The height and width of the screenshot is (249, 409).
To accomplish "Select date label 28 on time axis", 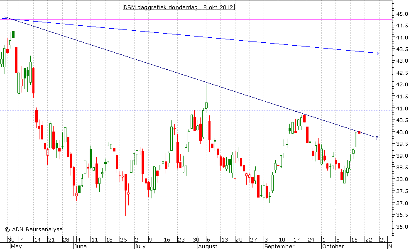I will [x=66, y=240].
